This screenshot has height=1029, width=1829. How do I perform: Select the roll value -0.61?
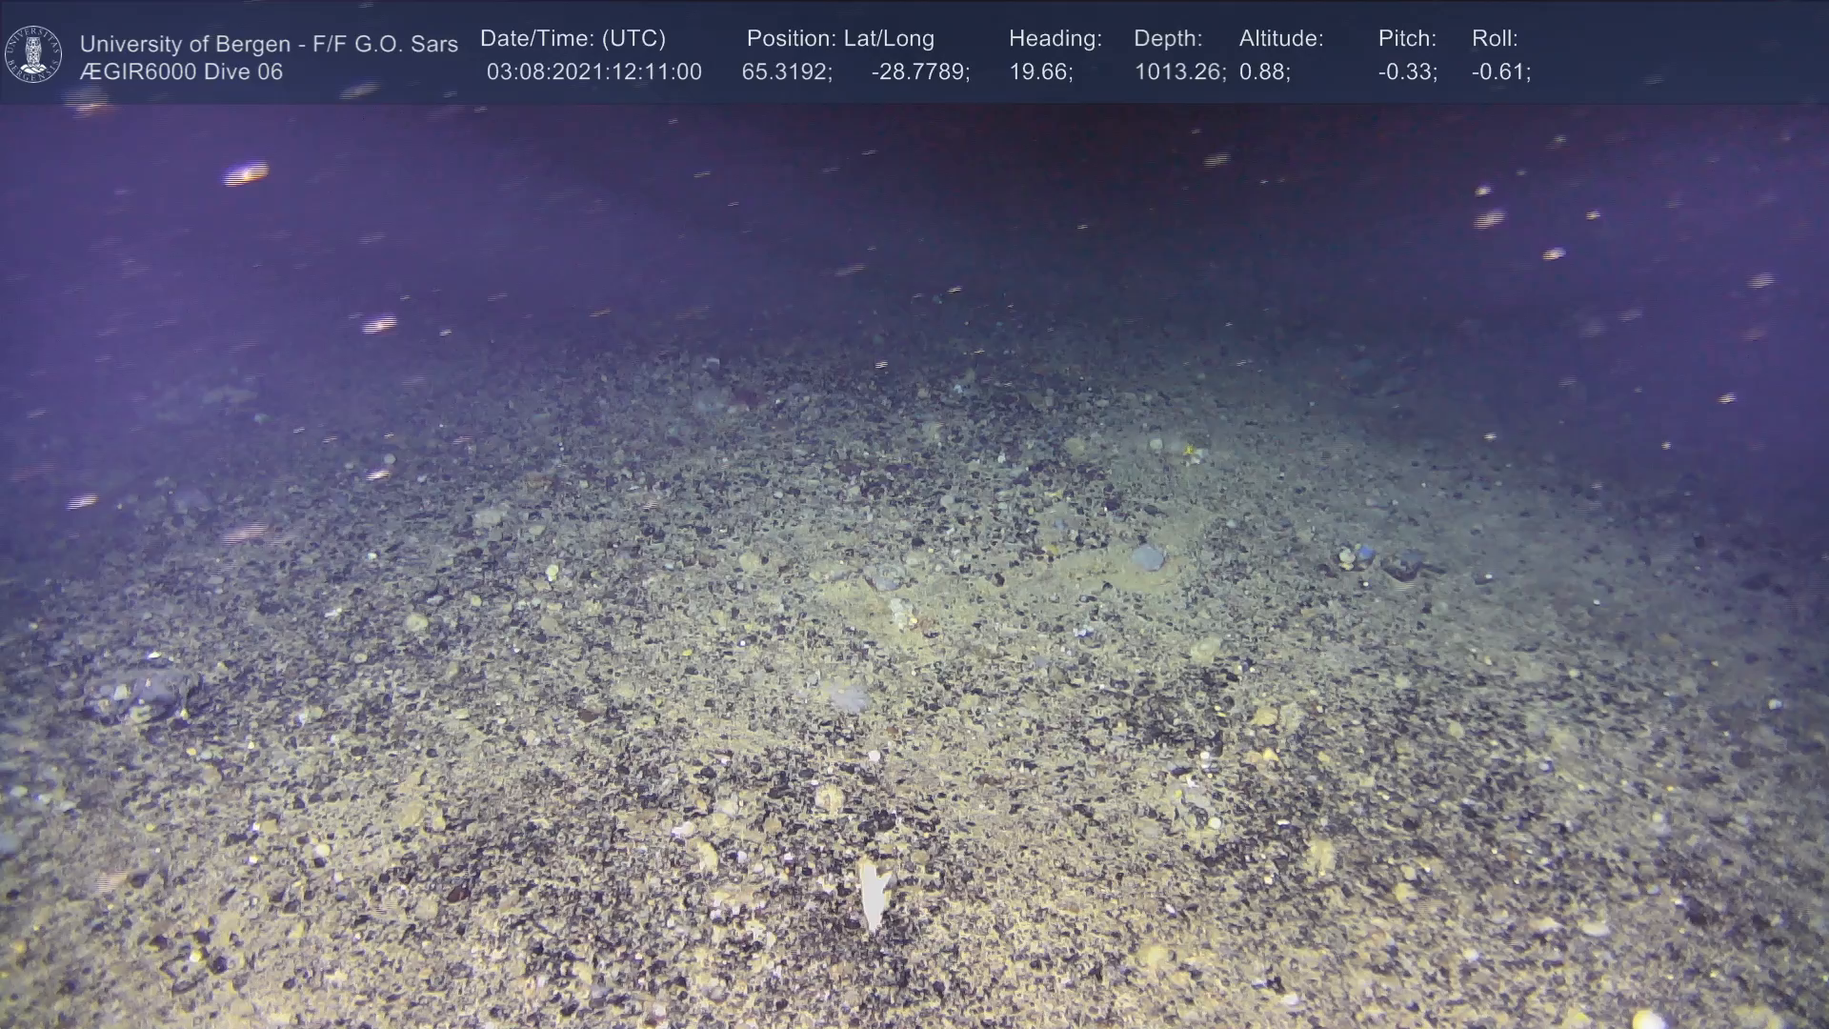(1500, 72)
